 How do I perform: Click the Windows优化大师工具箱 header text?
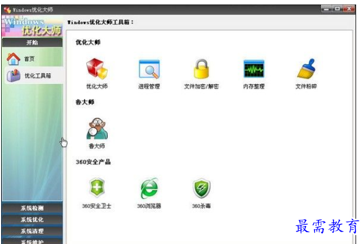(x=100, y=22)
